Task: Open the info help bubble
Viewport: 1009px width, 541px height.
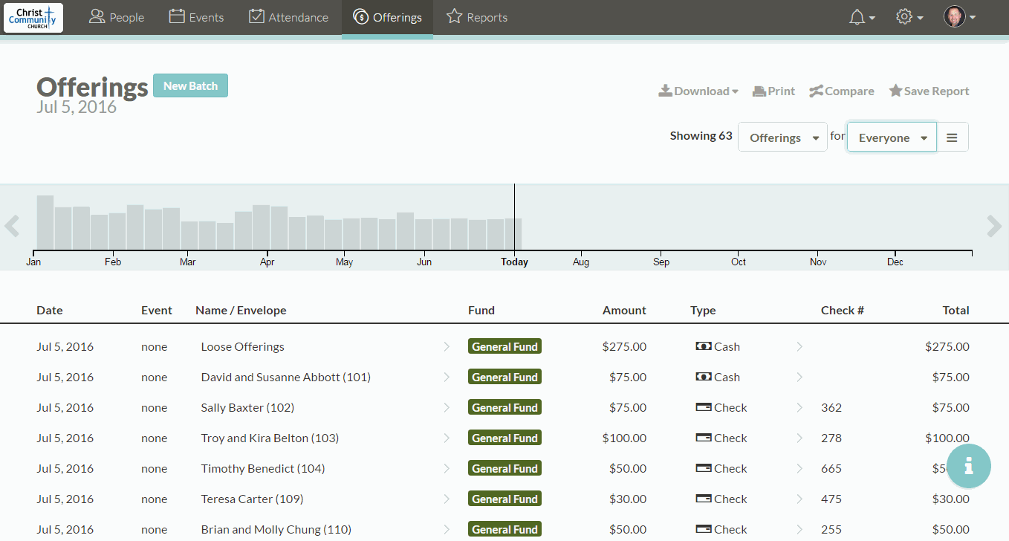Action: [967, 466]
